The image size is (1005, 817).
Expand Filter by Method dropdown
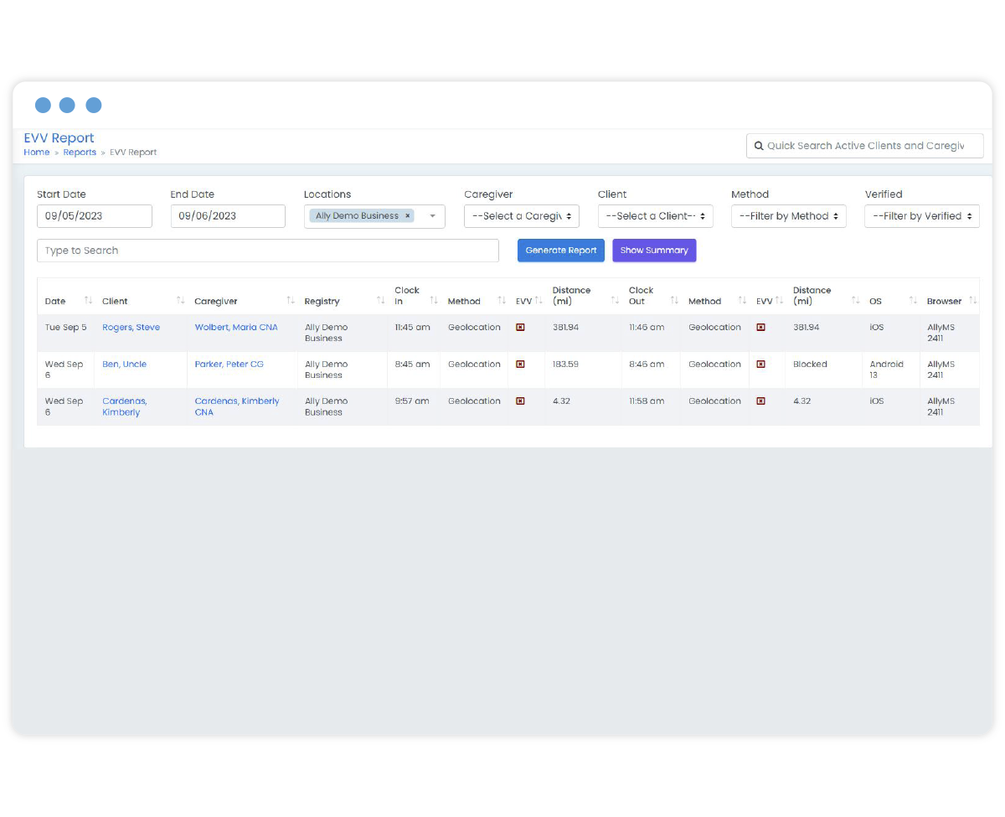788,216
